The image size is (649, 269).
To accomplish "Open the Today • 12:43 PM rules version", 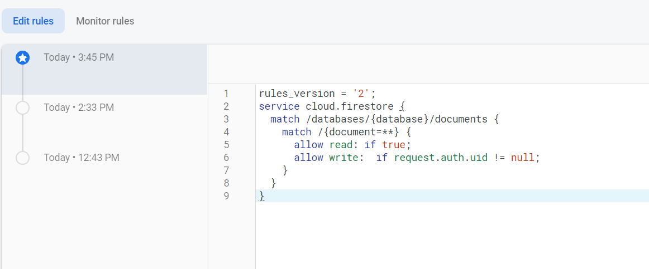I will click(82, 158).
